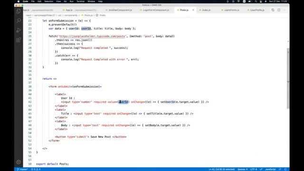Click 'e.preventDefault()' on line 22
Screen dimensions: 304x171
(63, 25)
